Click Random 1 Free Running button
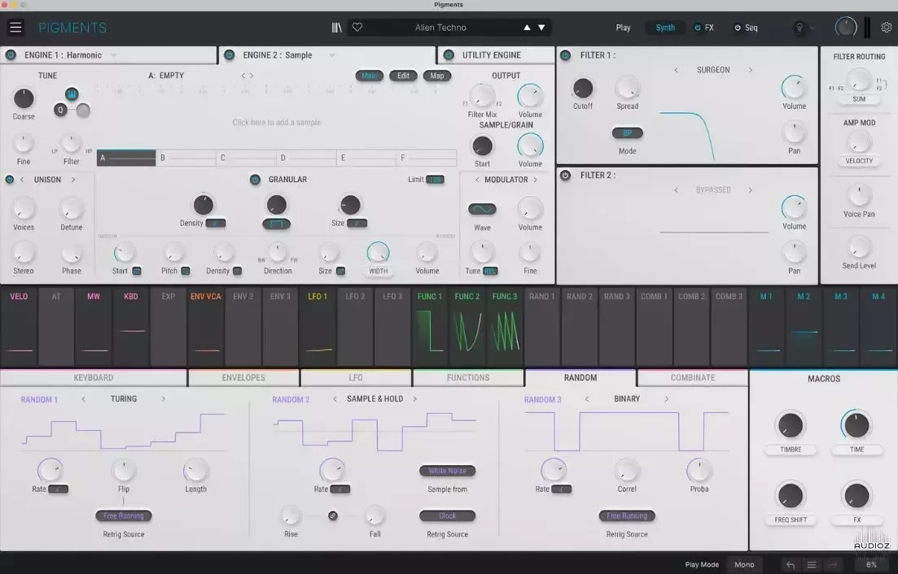 coord(123,515)
